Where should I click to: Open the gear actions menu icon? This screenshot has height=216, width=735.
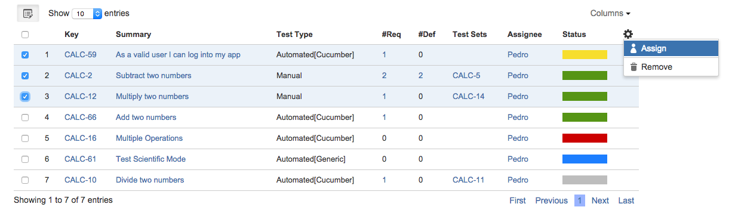coord(628,35)
